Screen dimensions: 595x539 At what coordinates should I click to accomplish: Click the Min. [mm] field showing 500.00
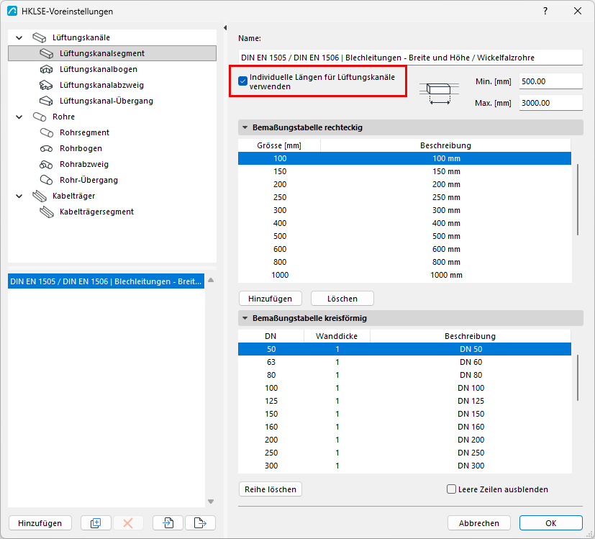(x=550, y=81)
